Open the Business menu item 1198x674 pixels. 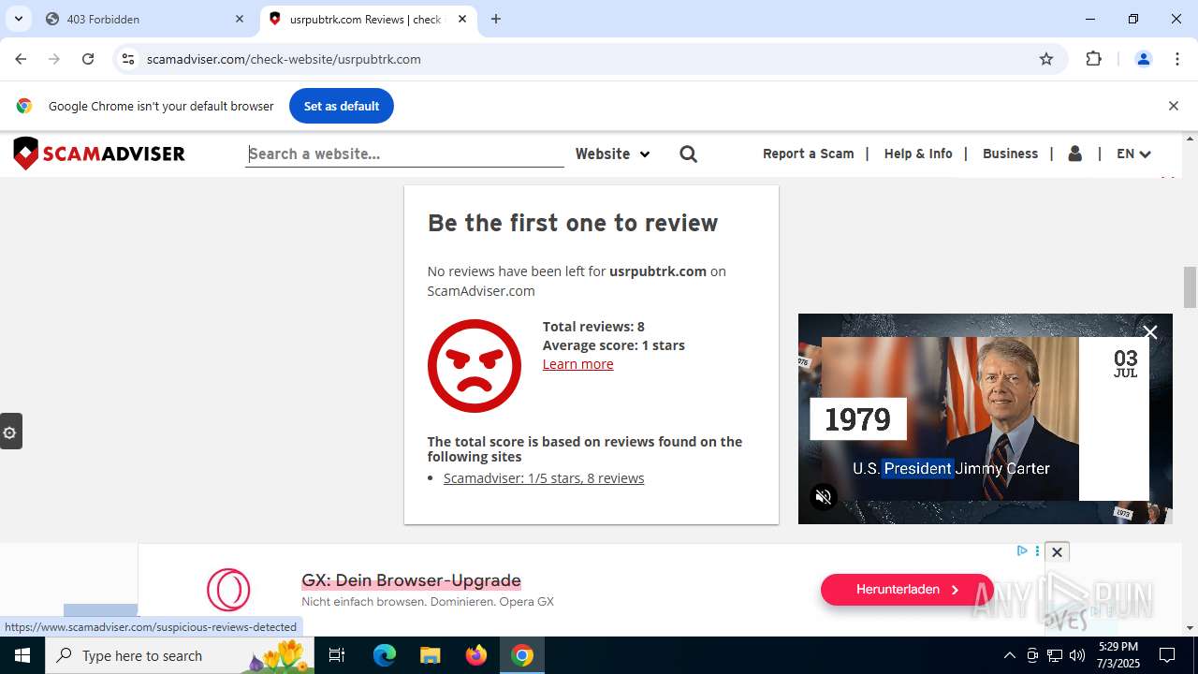[x=1010, y=154]
